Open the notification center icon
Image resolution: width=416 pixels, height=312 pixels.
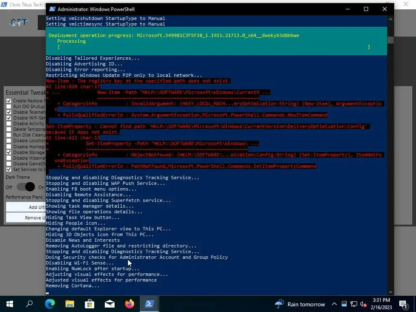click(403, 304)
